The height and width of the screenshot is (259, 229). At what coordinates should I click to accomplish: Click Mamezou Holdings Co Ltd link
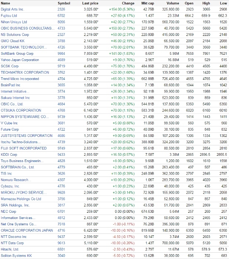21,199
